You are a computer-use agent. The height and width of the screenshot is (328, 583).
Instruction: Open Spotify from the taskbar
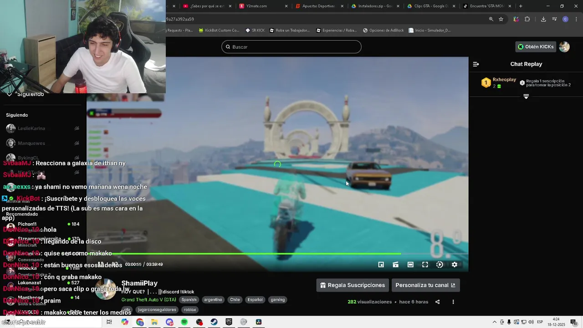[x=184, y=322]
